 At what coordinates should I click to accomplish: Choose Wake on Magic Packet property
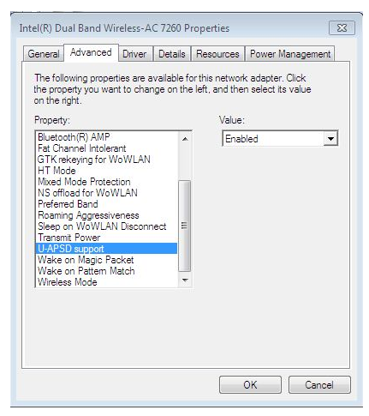[x=86, y=260]
